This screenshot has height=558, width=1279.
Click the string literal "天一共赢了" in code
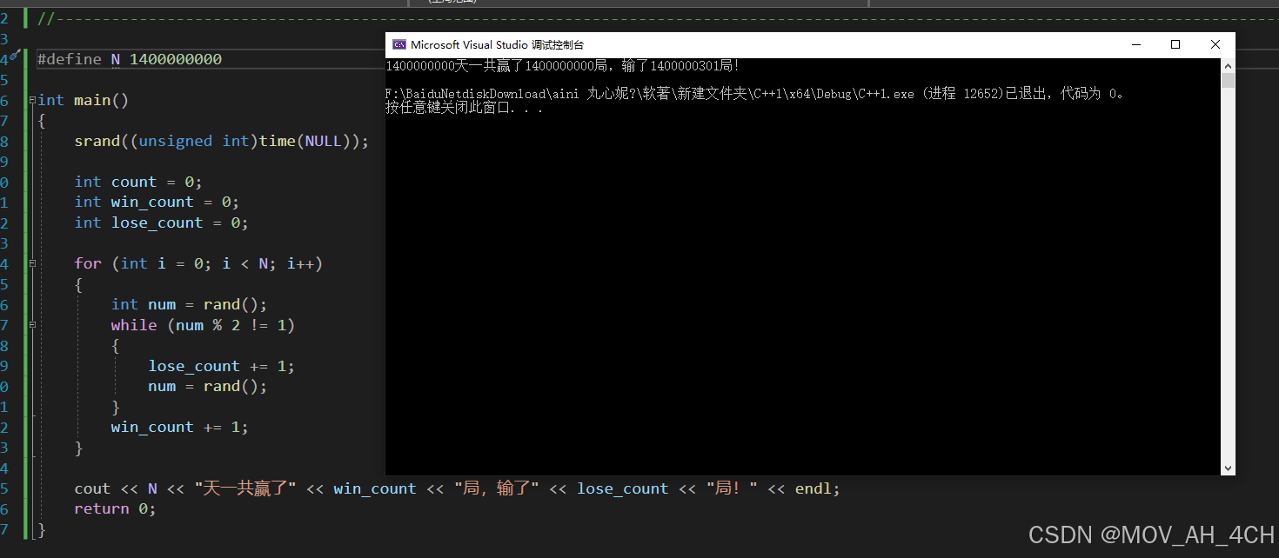pos(246,488)
